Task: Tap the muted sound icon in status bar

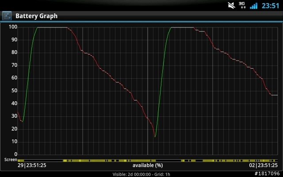Action: pos(232,5)
